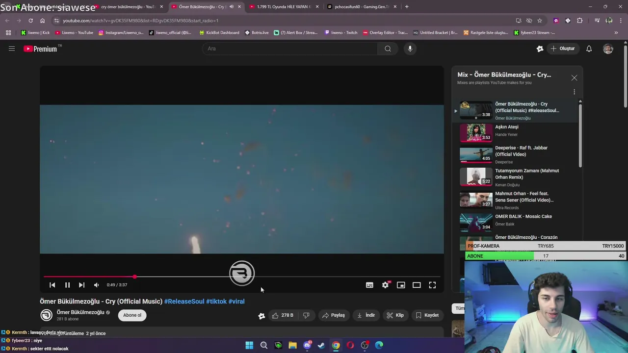Bookmark this page with star icon
This screenshot has height=353, width=628.
tap(540, 21)
